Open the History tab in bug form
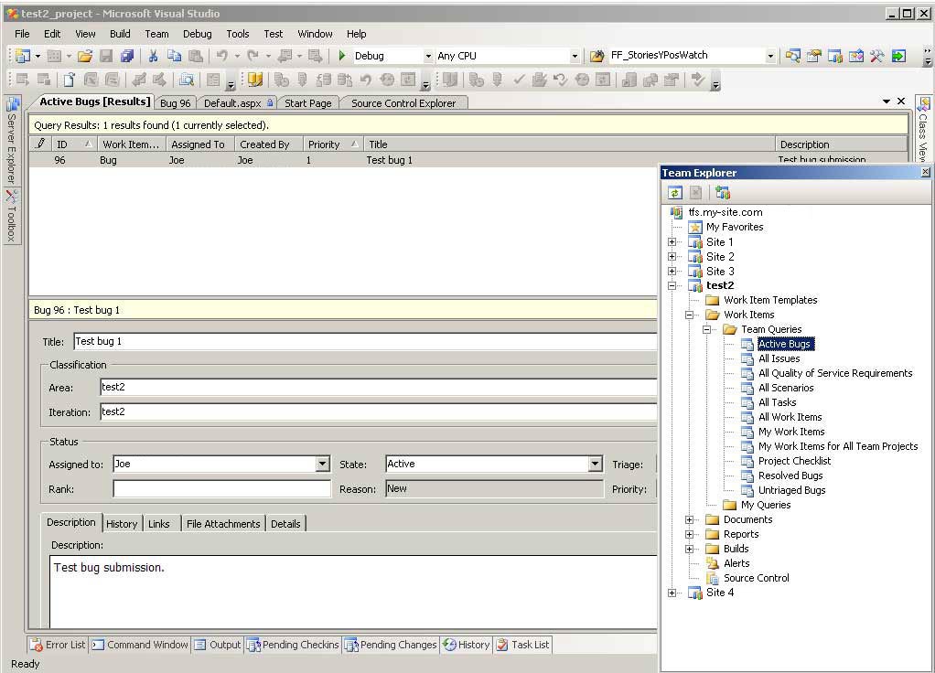The height and width of the screenshot is (673, 935). click(x=122, y=523)
